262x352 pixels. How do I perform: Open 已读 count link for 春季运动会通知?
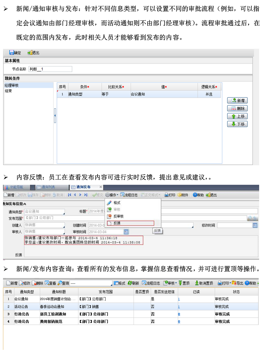(179, 307)
